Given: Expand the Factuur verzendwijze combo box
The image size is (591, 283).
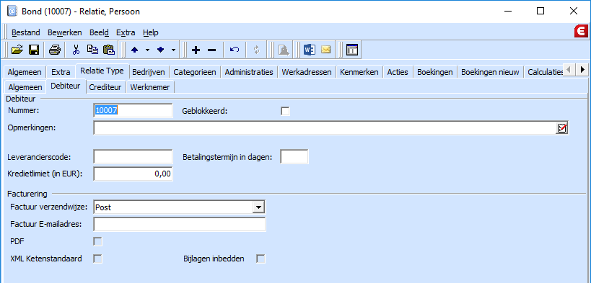Looking at the screenshot, I should pyautogui.click(x=258, y=207).
